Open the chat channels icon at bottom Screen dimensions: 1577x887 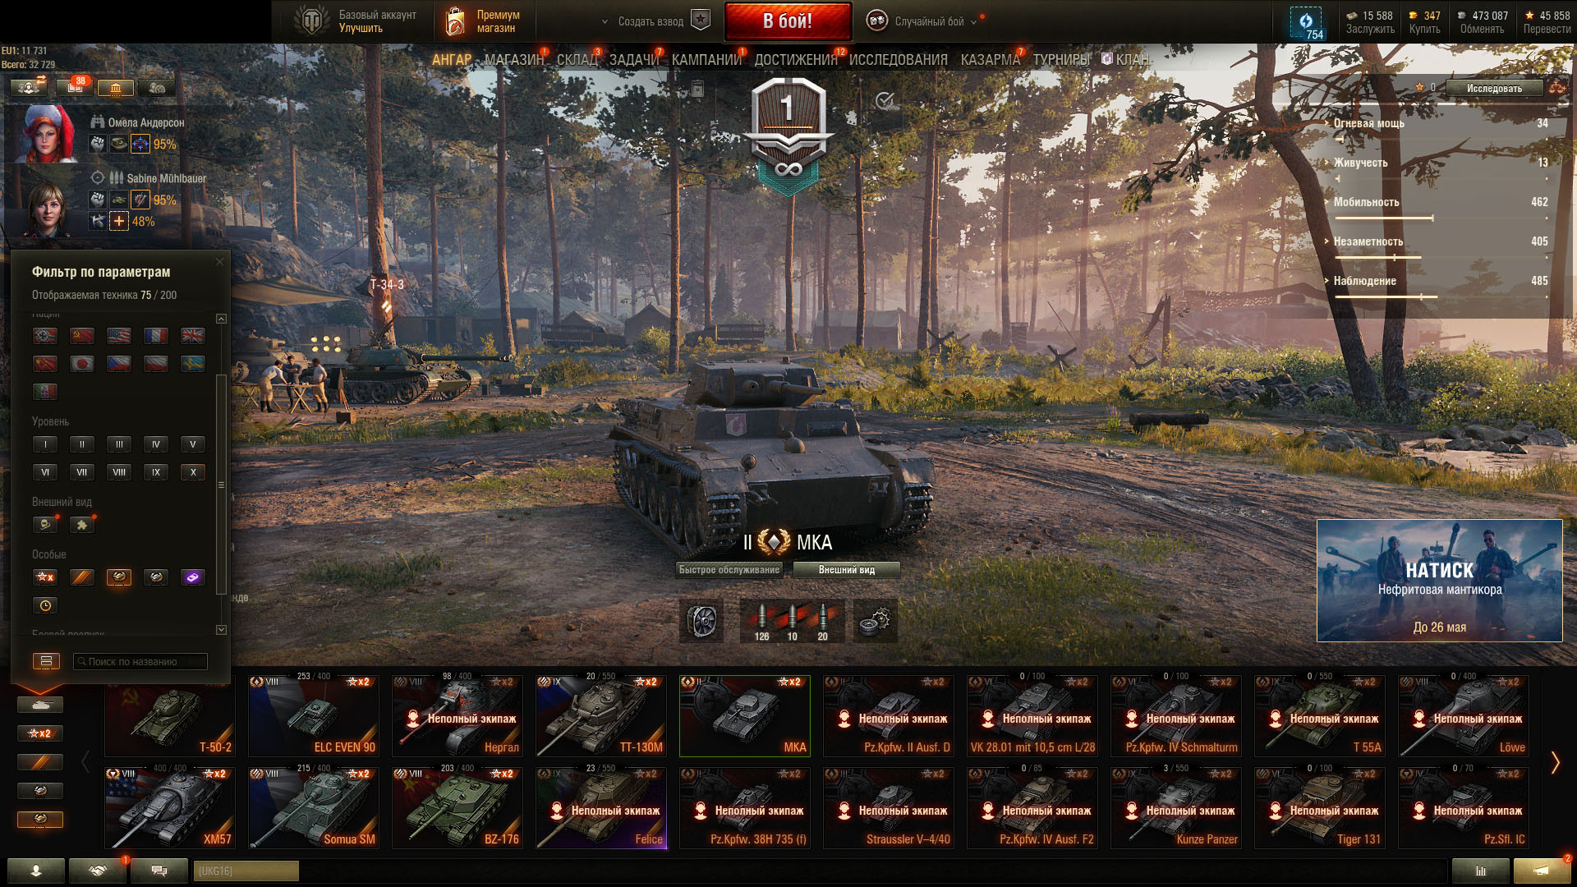point(159,871)
